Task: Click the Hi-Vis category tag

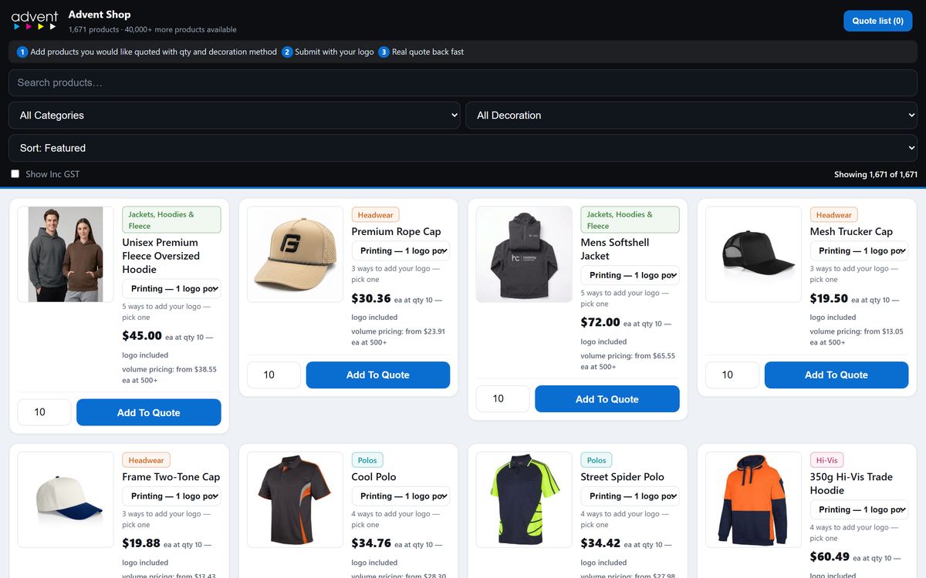Action: point(826,460)
